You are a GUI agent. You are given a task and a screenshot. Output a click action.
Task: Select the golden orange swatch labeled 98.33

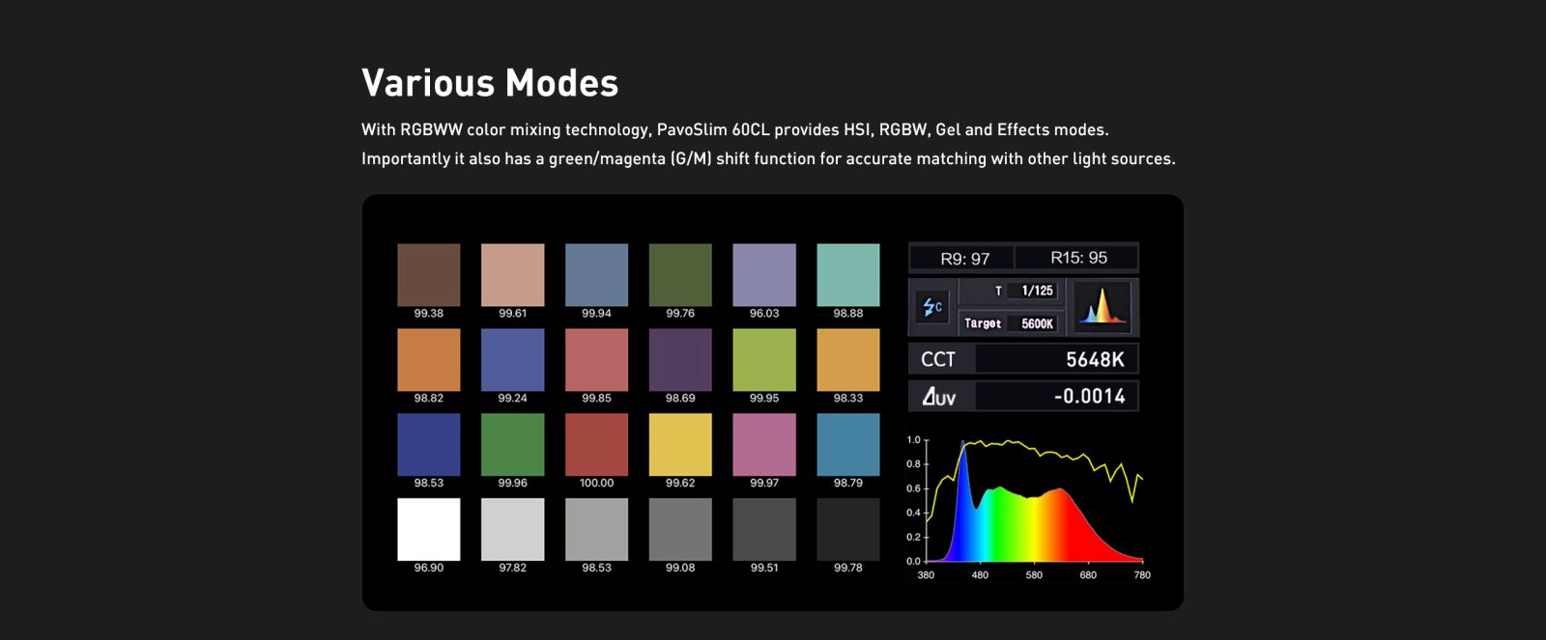(848, 360)
